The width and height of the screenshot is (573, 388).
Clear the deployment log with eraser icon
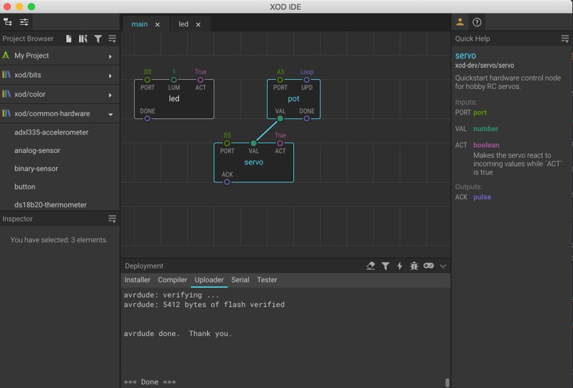coord(371,266)
